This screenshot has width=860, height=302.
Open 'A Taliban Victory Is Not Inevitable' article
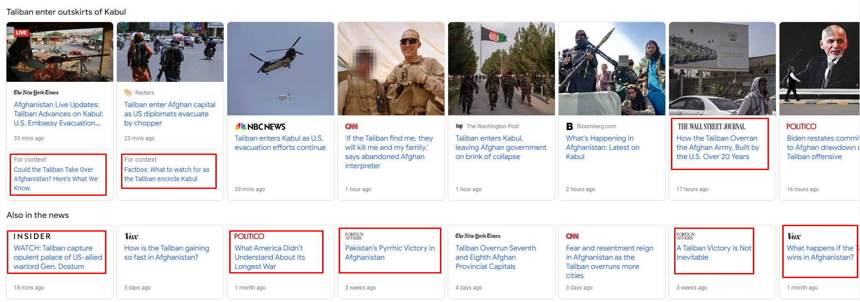tap(714, 253)
